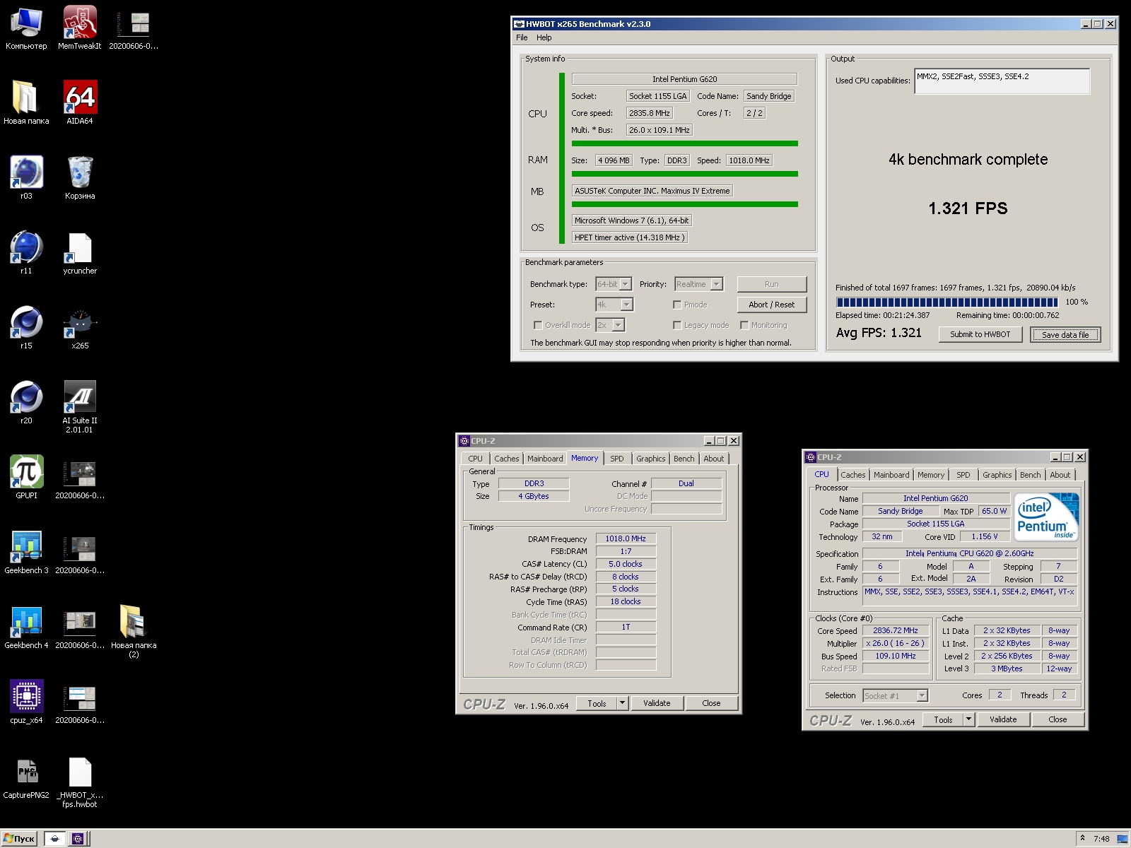Switch to Mainboard tab in Memory CPU-Z window
The height and width of the screenshot is (848, 1131).
click(x=545, y=459)
